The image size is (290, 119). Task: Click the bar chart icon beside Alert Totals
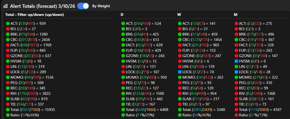[x=6, y=6]
